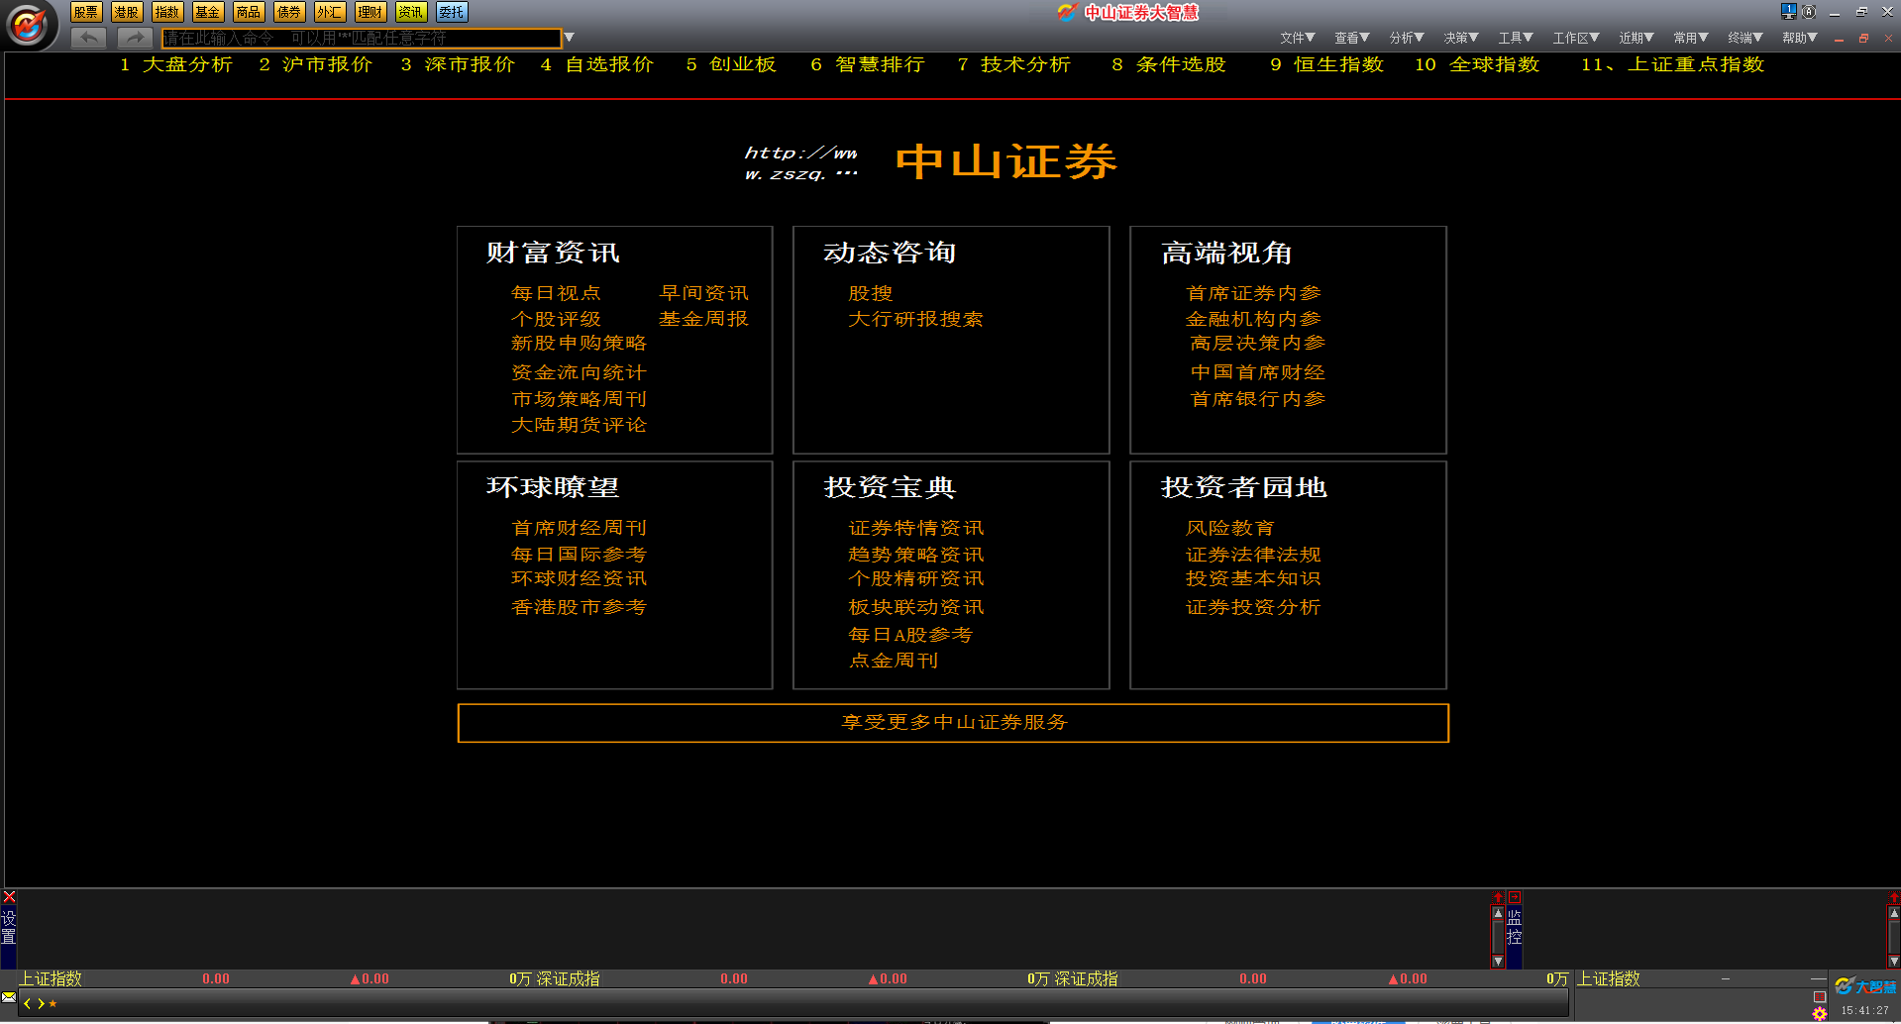This screenshot has height=1024, width=1901.
Task: Switch to 条件选股 tab
Action: [1169, 64]
